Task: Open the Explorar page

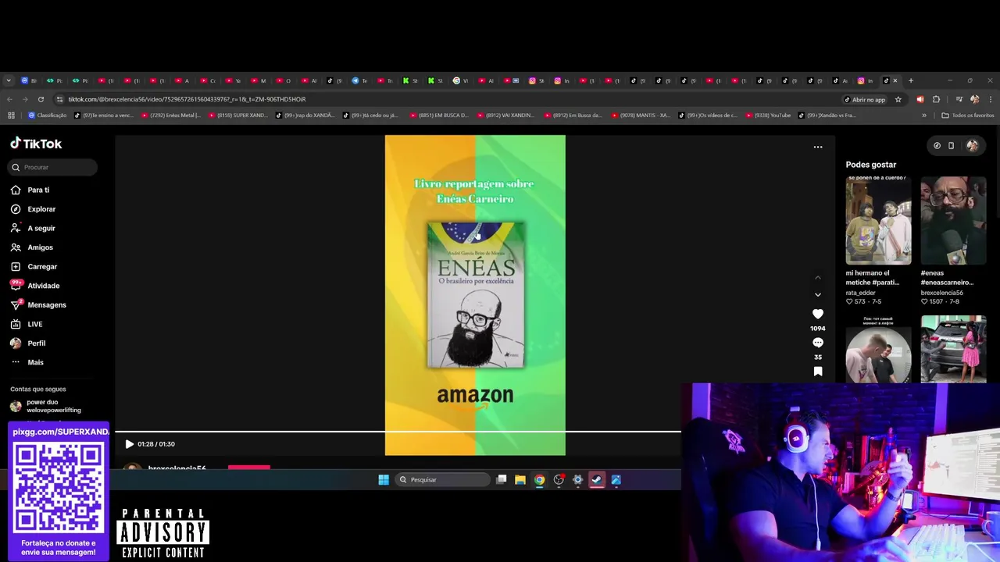Action: click(41, 209)
